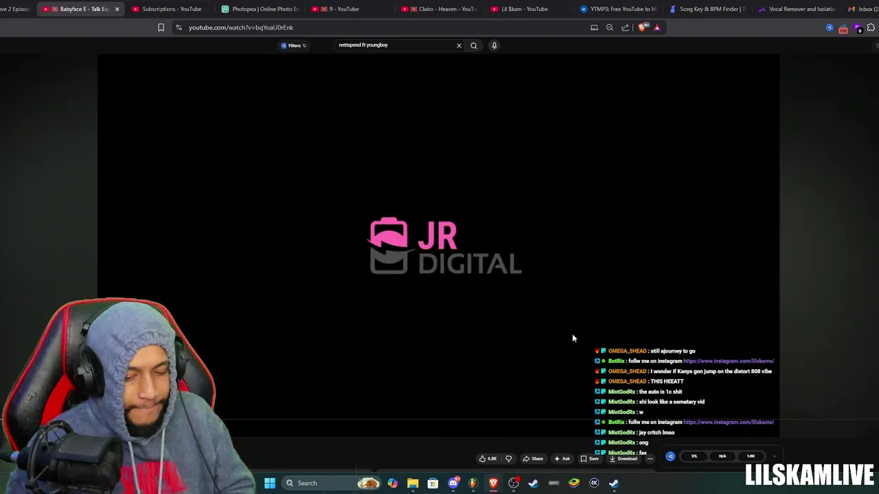Submit search with magnifier icon

click(x=474, y=45)
